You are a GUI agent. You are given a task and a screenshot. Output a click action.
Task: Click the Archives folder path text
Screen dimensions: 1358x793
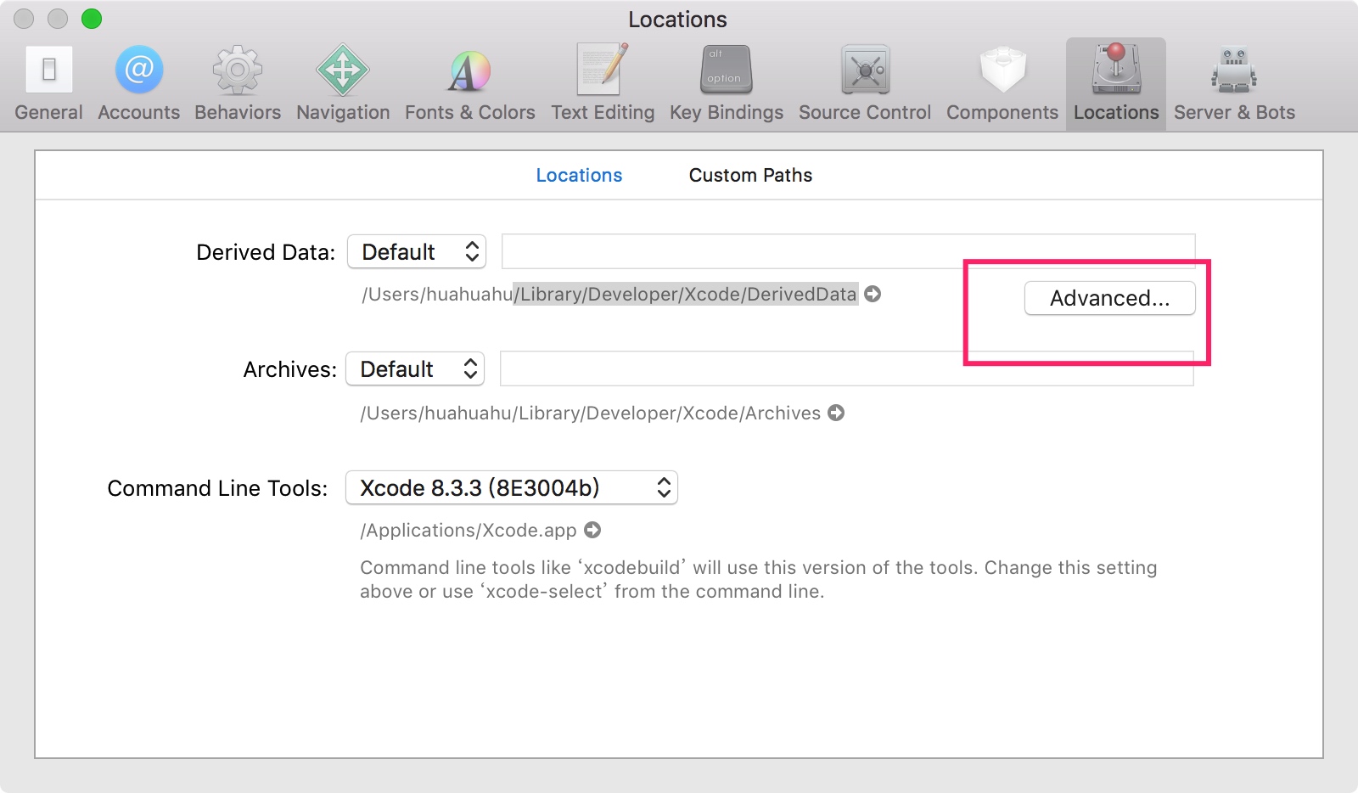(591, 413)
